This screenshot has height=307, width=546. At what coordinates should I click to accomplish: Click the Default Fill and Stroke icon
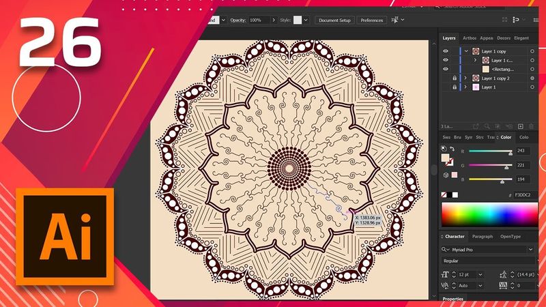444,149
